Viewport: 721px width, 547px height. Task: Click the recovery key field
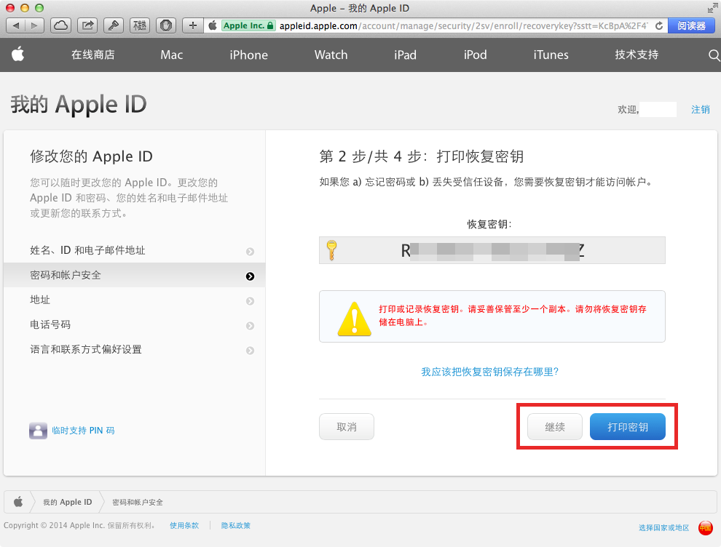492,250
